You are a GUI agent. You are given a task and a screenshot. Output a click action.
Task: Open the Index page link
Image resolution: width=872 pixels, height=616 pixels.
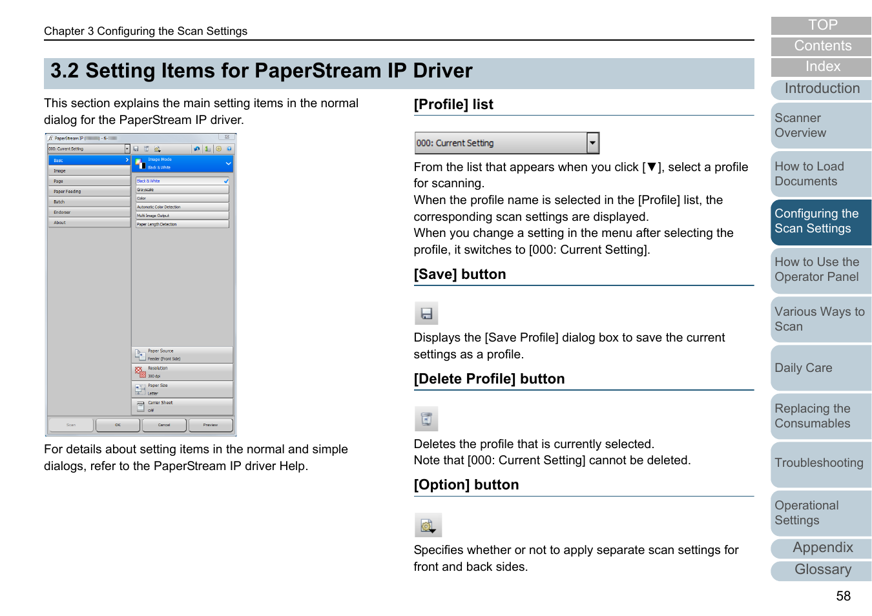[x=822, y=67]
